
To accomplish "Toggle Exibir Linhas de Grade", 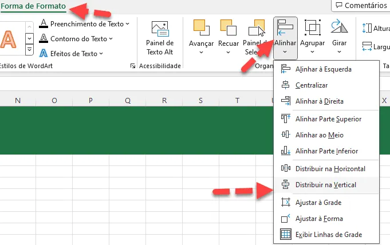I will pos(326,235).
